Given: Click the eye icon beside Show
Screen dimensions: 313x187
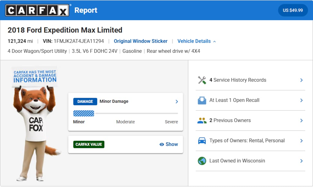Looking at the screenshot, I should click(x=162, y=144).
